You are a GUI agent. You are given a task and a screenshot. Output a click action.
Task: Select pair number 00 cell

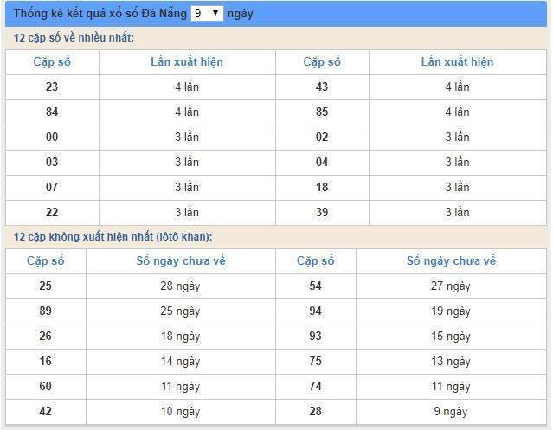pos(52,137)
